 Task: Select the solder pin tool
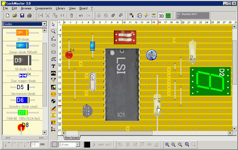point(53,80)
